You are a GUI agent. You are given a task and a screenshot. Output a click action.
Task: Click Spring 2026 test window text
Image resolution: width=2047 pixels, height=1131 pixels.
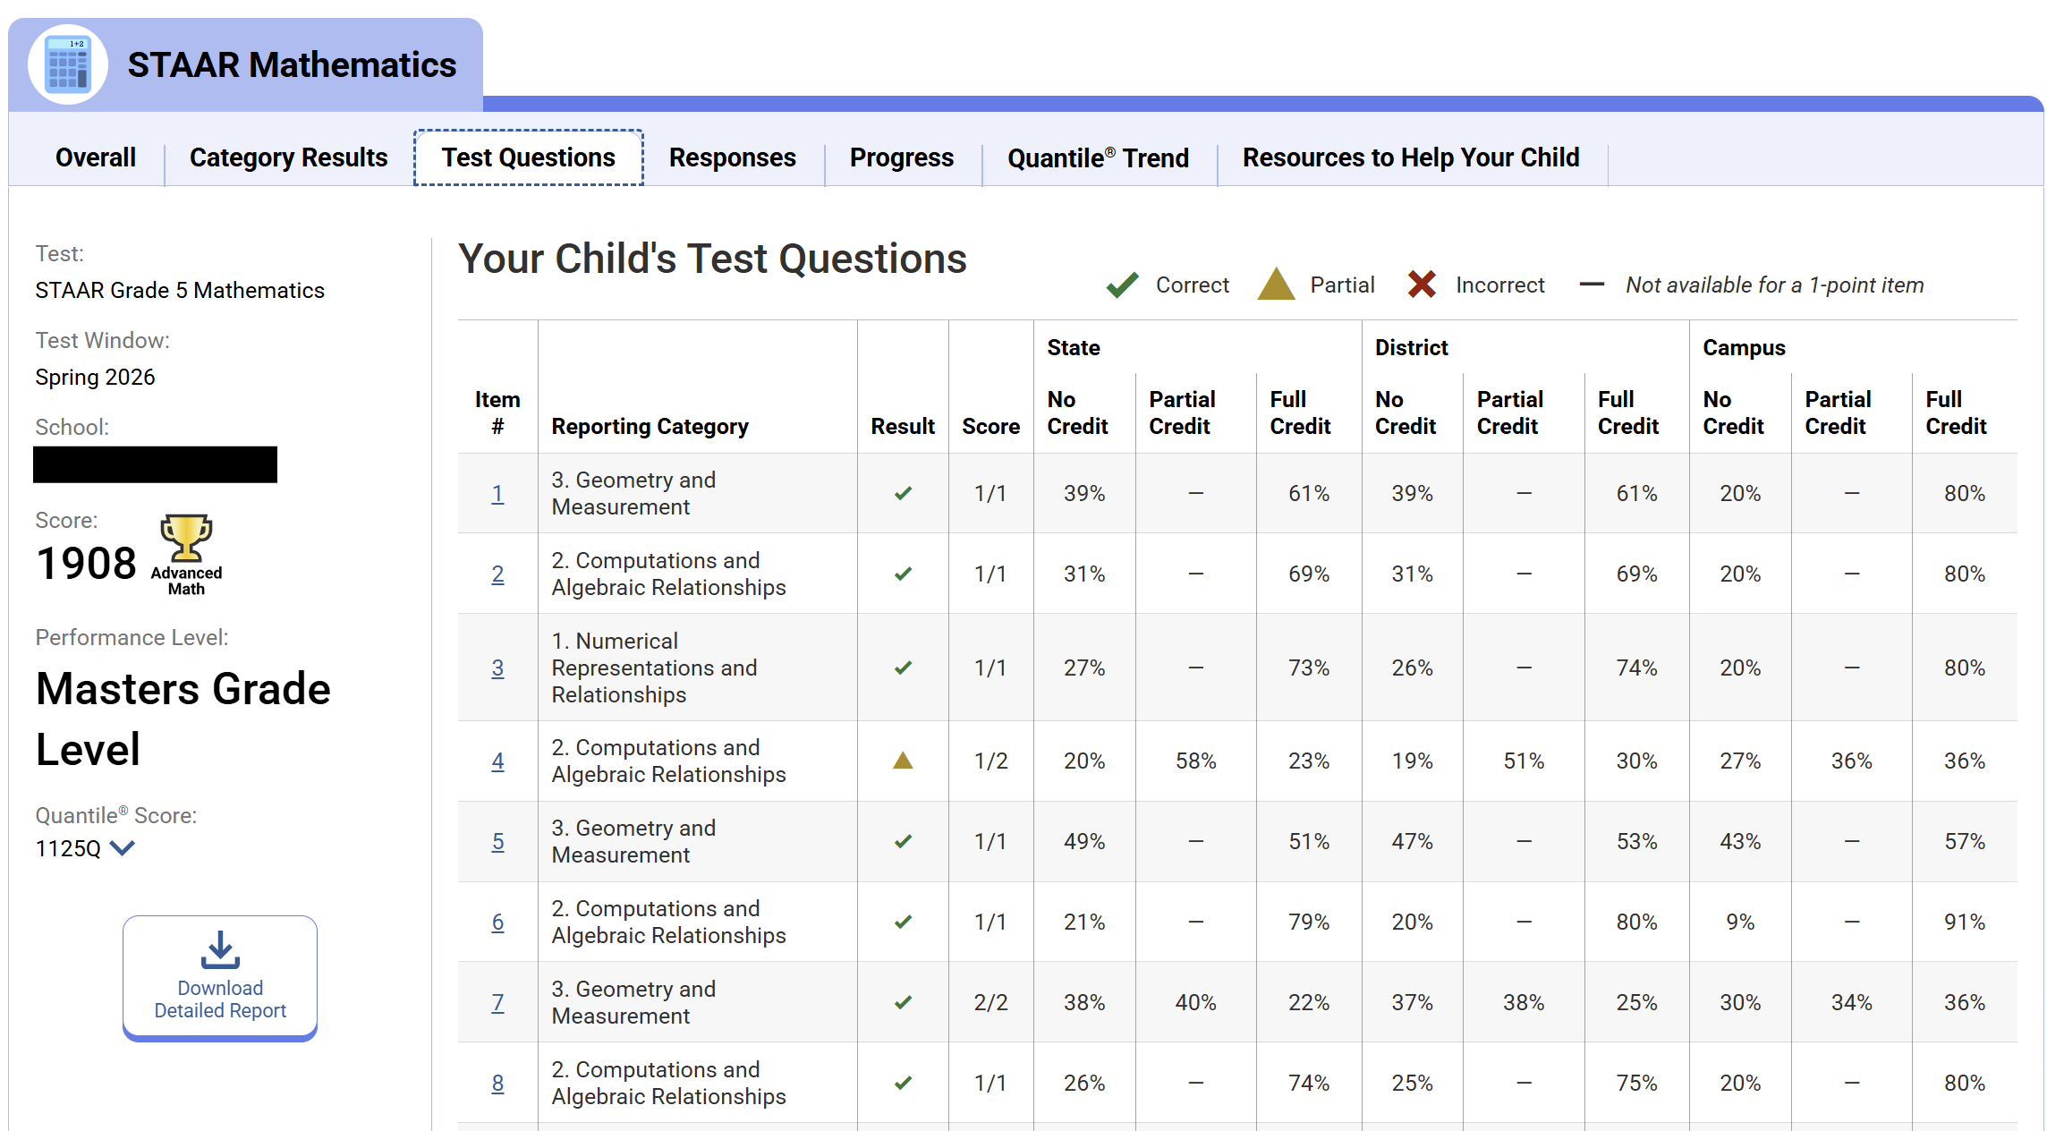pos(95,377)
